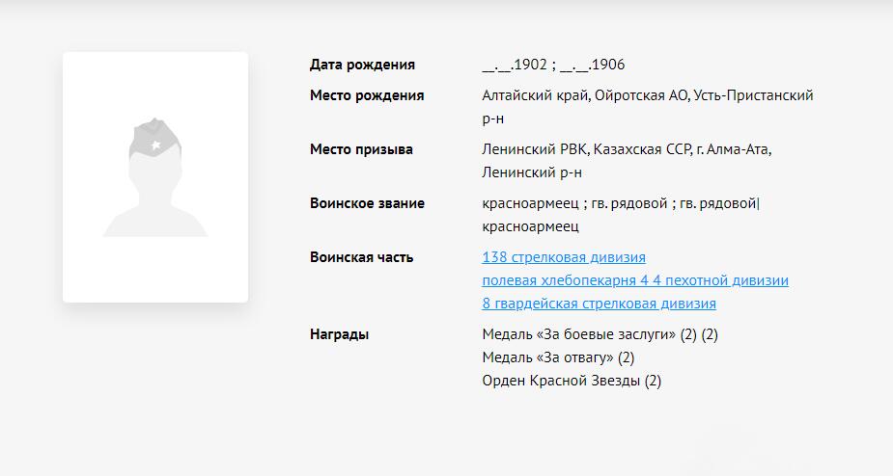Select the Место призыва label
893x476 pixels.
[x=361, y=149]
